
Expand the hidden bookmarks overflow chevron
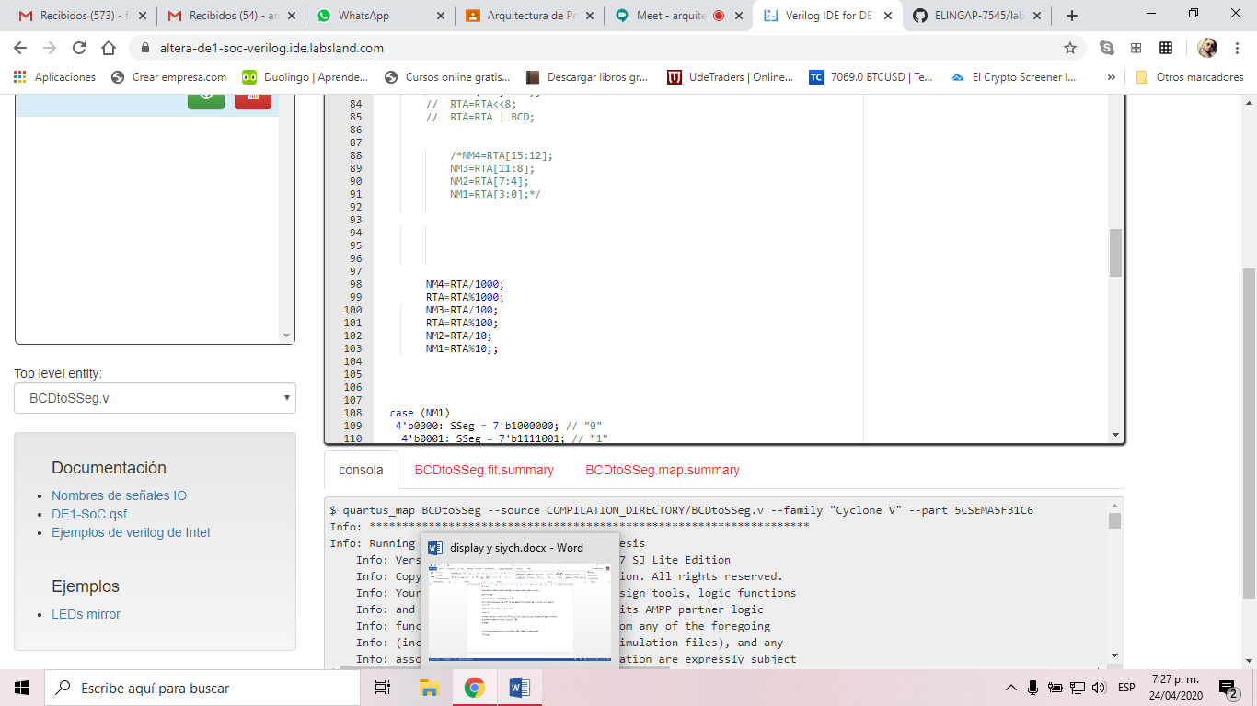tap(1112, 77)
